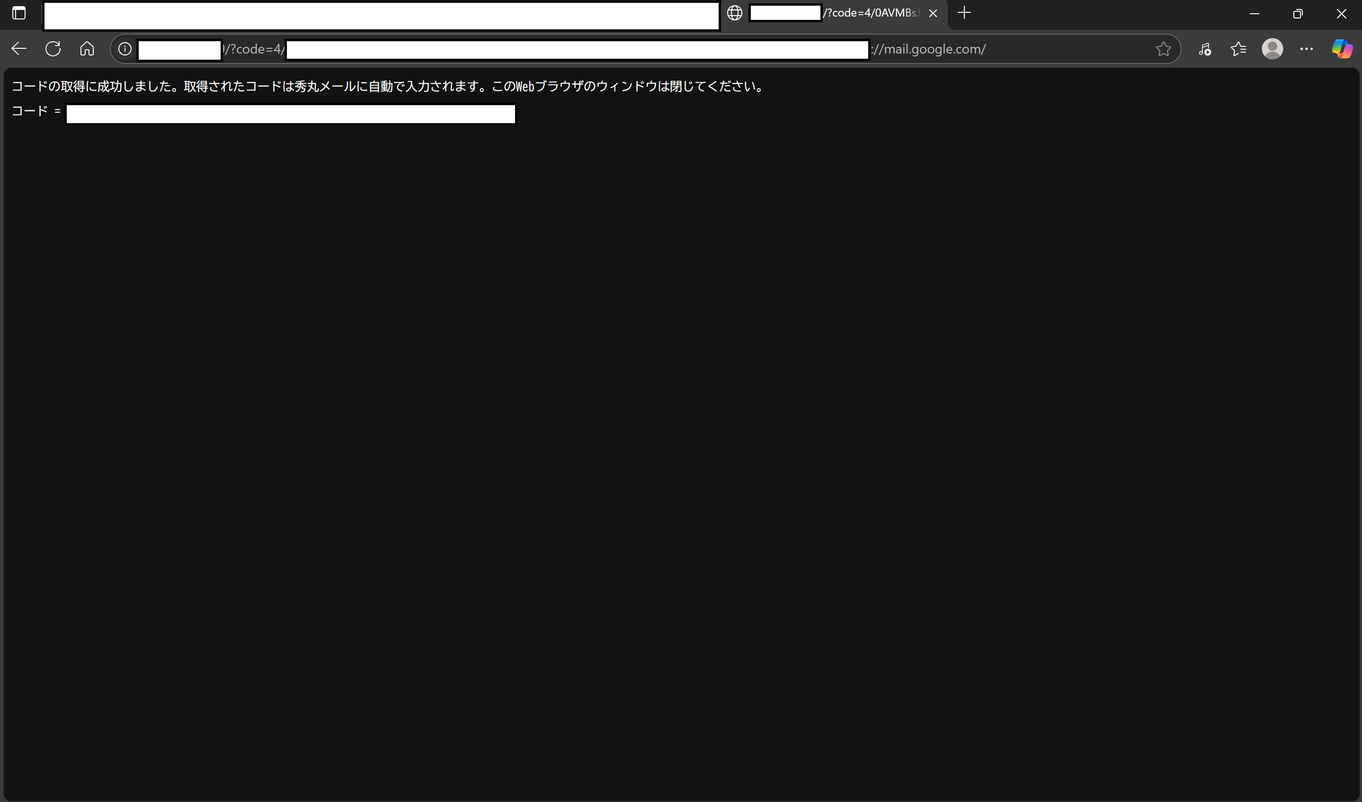Switch to the first browser tab
The image size is (1362, 802).
coord(381,16)
